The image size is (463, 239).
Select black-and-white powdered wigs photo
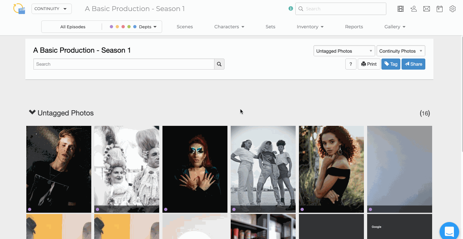127,169
